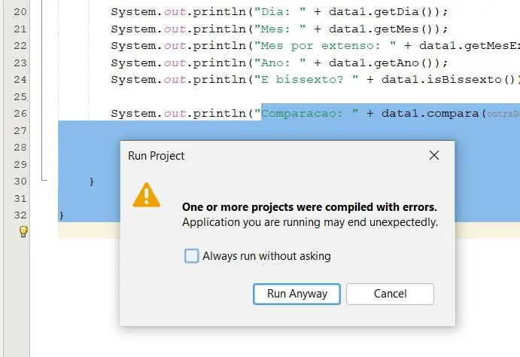Viewport: 520px width, 357px height.
Task: Click the "compiled with errors" bold message
Action: (x=309, y=207)
